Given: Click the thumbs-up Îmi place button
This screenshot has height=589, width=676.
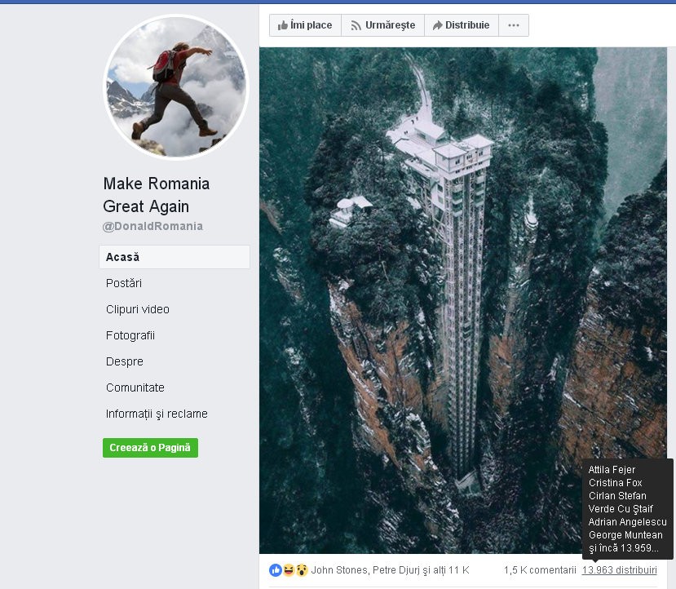Looking at the screenshot, I should pyautogui.click(x=305, y=25).
